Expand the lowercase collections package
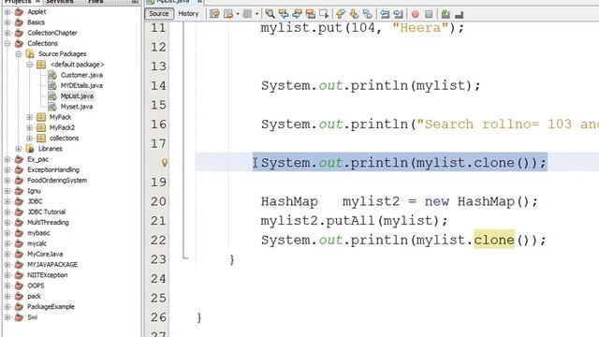The image size is (599, 337). tap(29, 138)
